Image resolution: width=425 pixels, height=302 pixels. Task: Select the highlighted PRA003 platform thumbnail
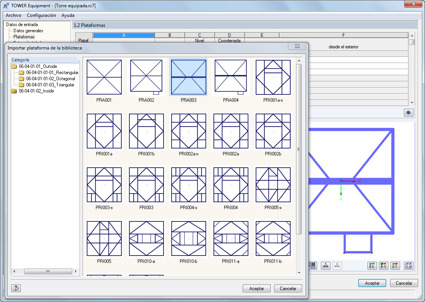pyautogui.click(x=189, y=77)
